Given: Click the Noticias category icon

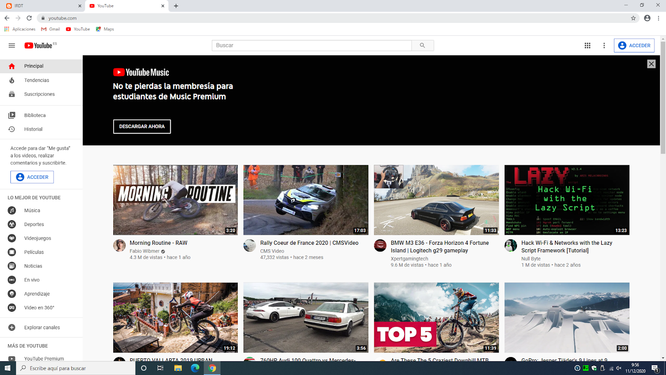Looking at the screenshot, I should click(x=12, y=266).
